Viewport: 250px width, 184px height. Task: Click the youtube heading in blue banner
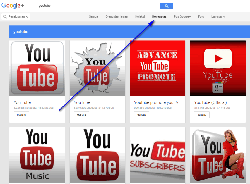(21, 32)
